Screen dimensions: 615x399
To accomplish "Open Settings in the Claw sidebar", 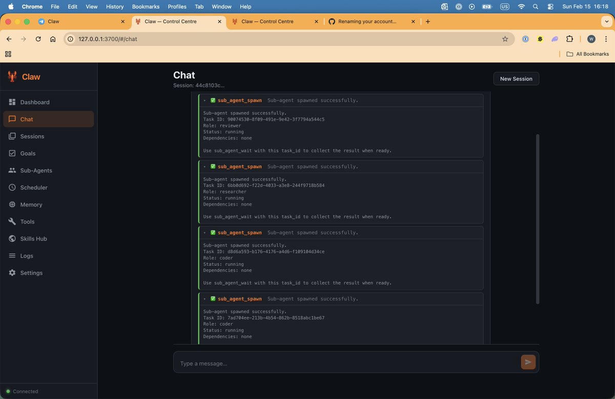I will (48, 272).
